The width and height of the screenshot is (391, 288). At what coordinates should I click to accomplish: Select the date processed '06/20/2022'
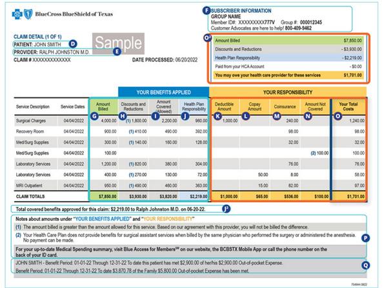point(186,60)
